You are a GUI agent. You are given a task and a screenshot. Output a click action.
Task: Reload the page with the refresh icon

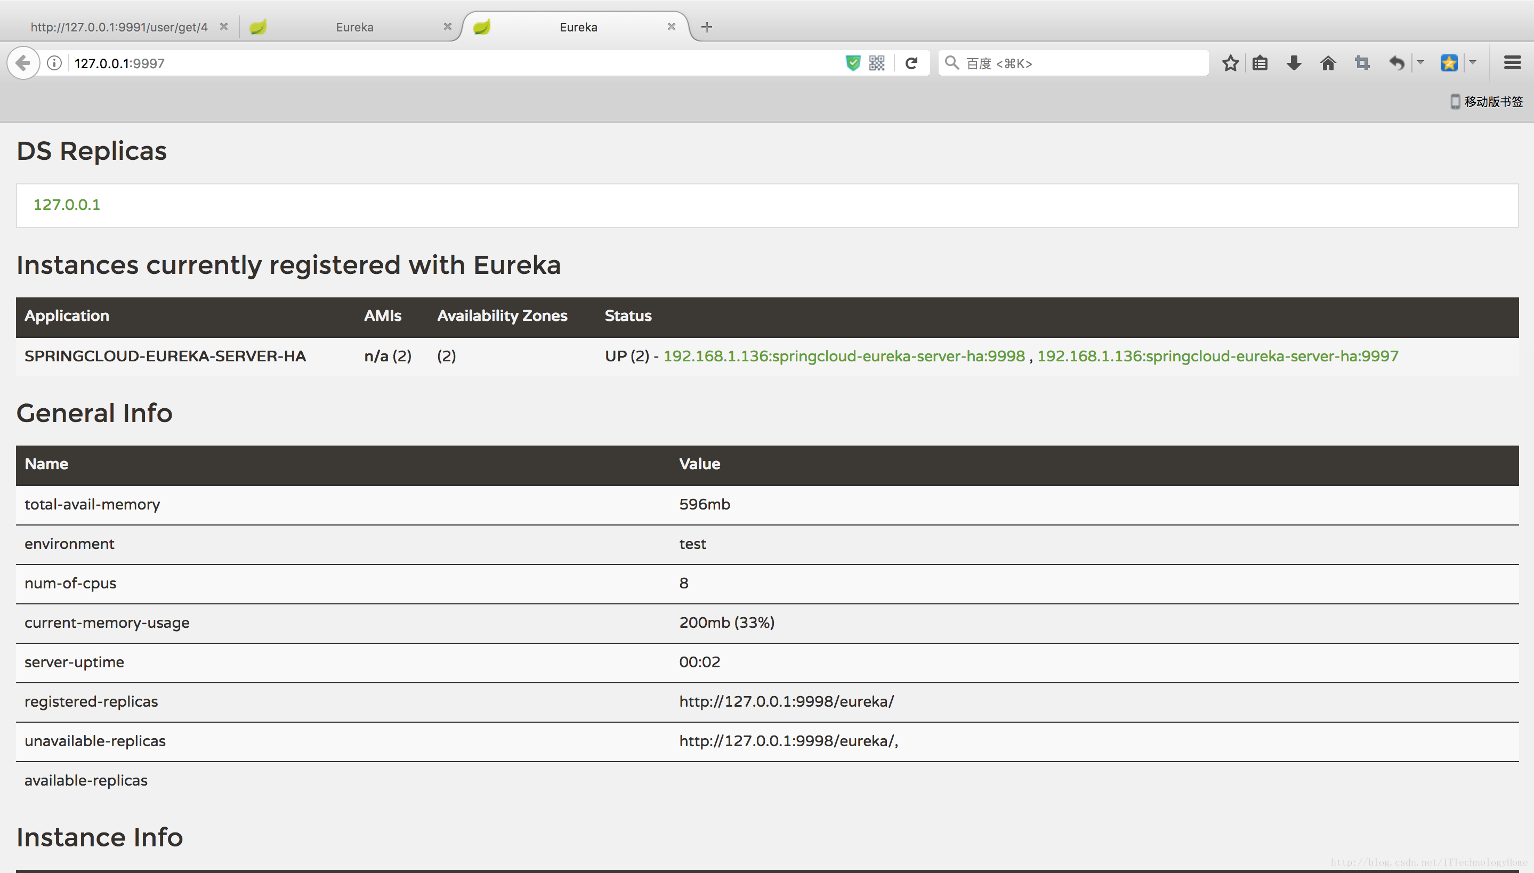[911, 63]
